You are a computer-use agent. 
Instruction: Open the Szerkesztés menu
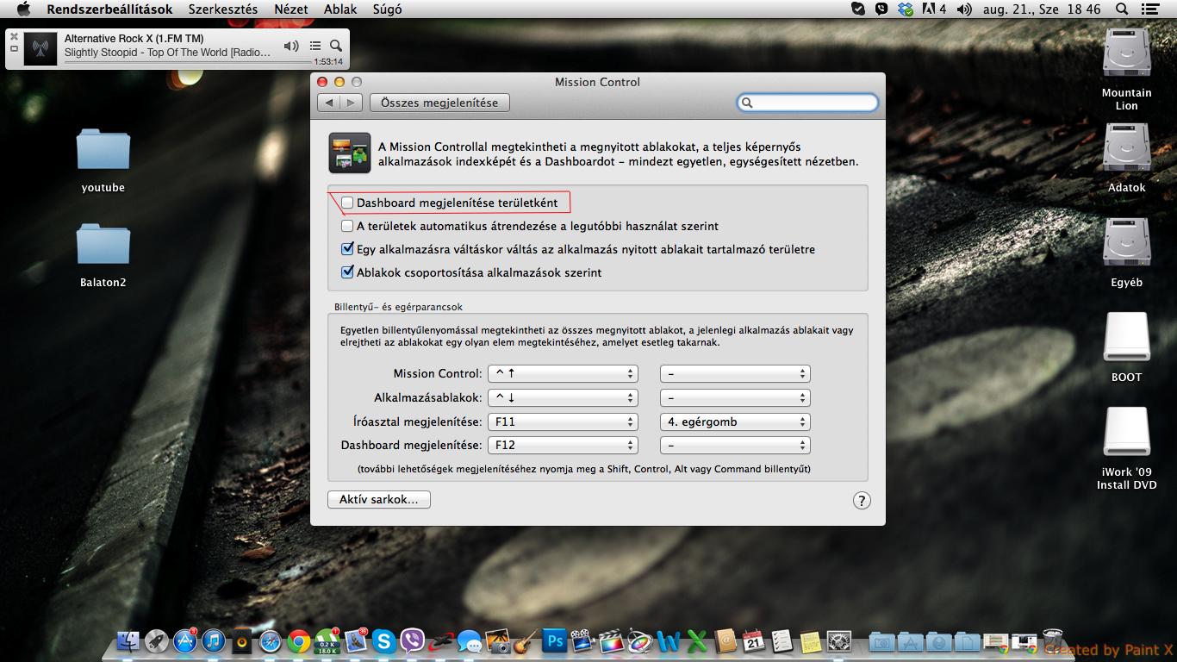click(x=223, y=9)
